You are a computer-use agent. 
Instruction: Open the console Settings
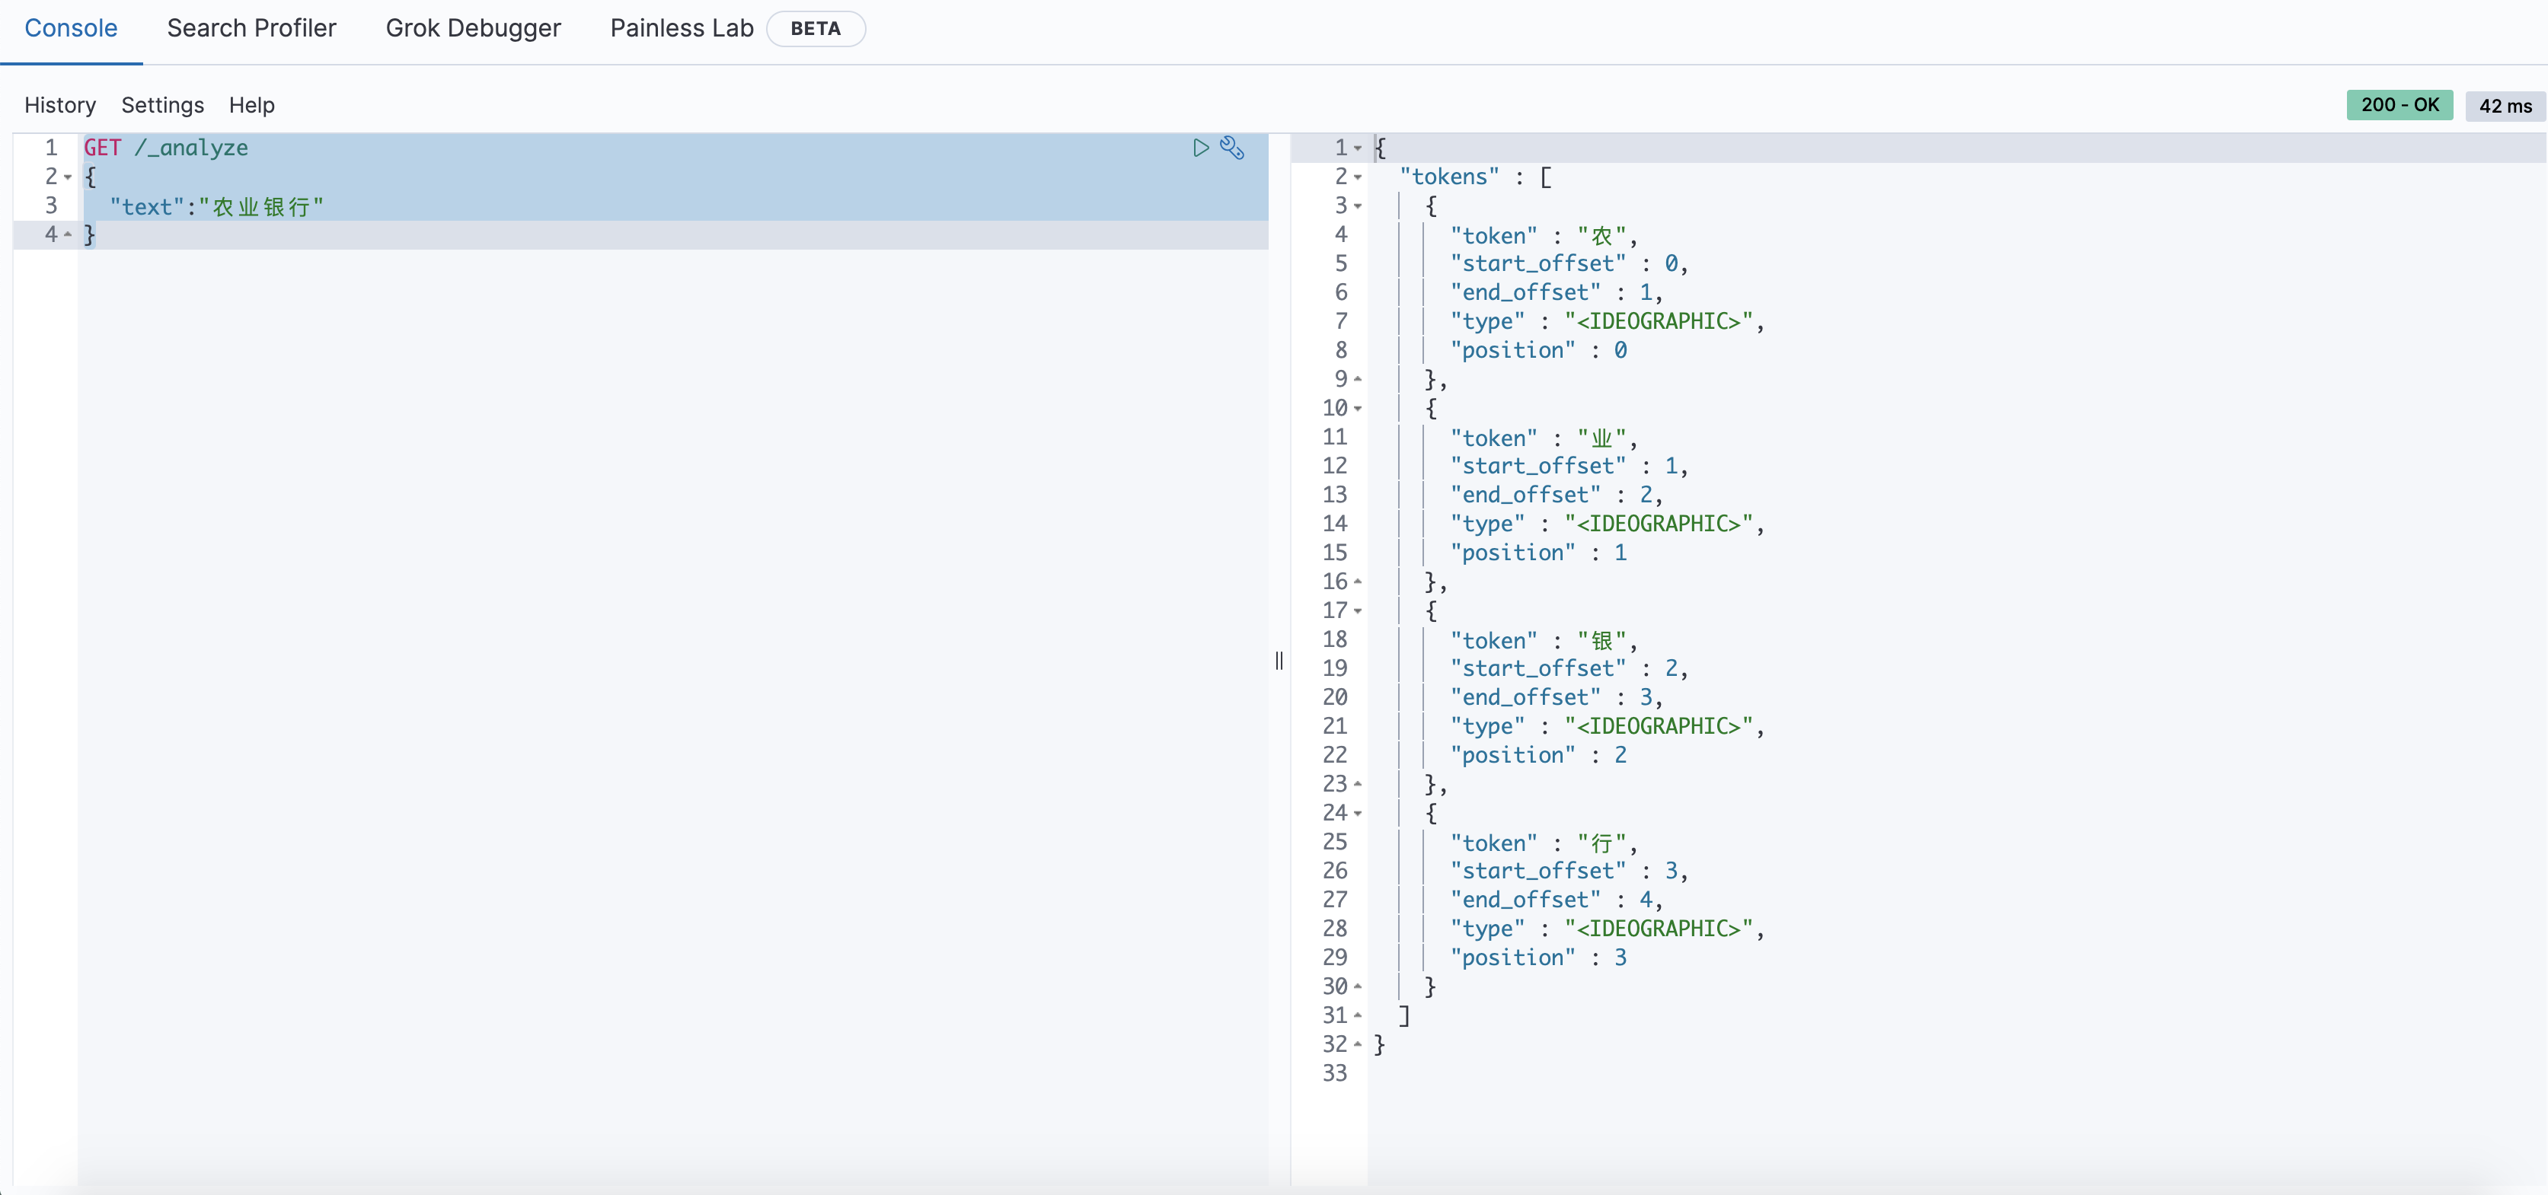162,105
